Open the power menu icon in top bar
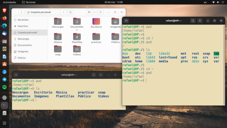 point(223,2)
